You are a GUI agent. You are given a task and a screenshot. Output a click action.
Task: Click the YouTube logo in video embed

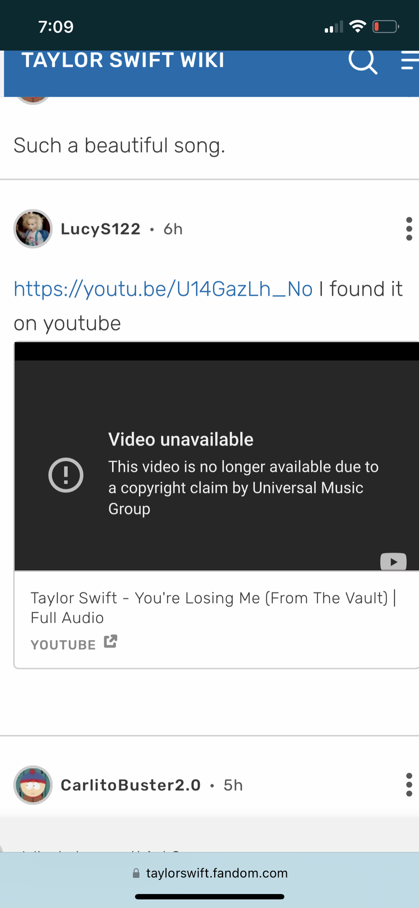pyautogui.click(x=393, y=562)
